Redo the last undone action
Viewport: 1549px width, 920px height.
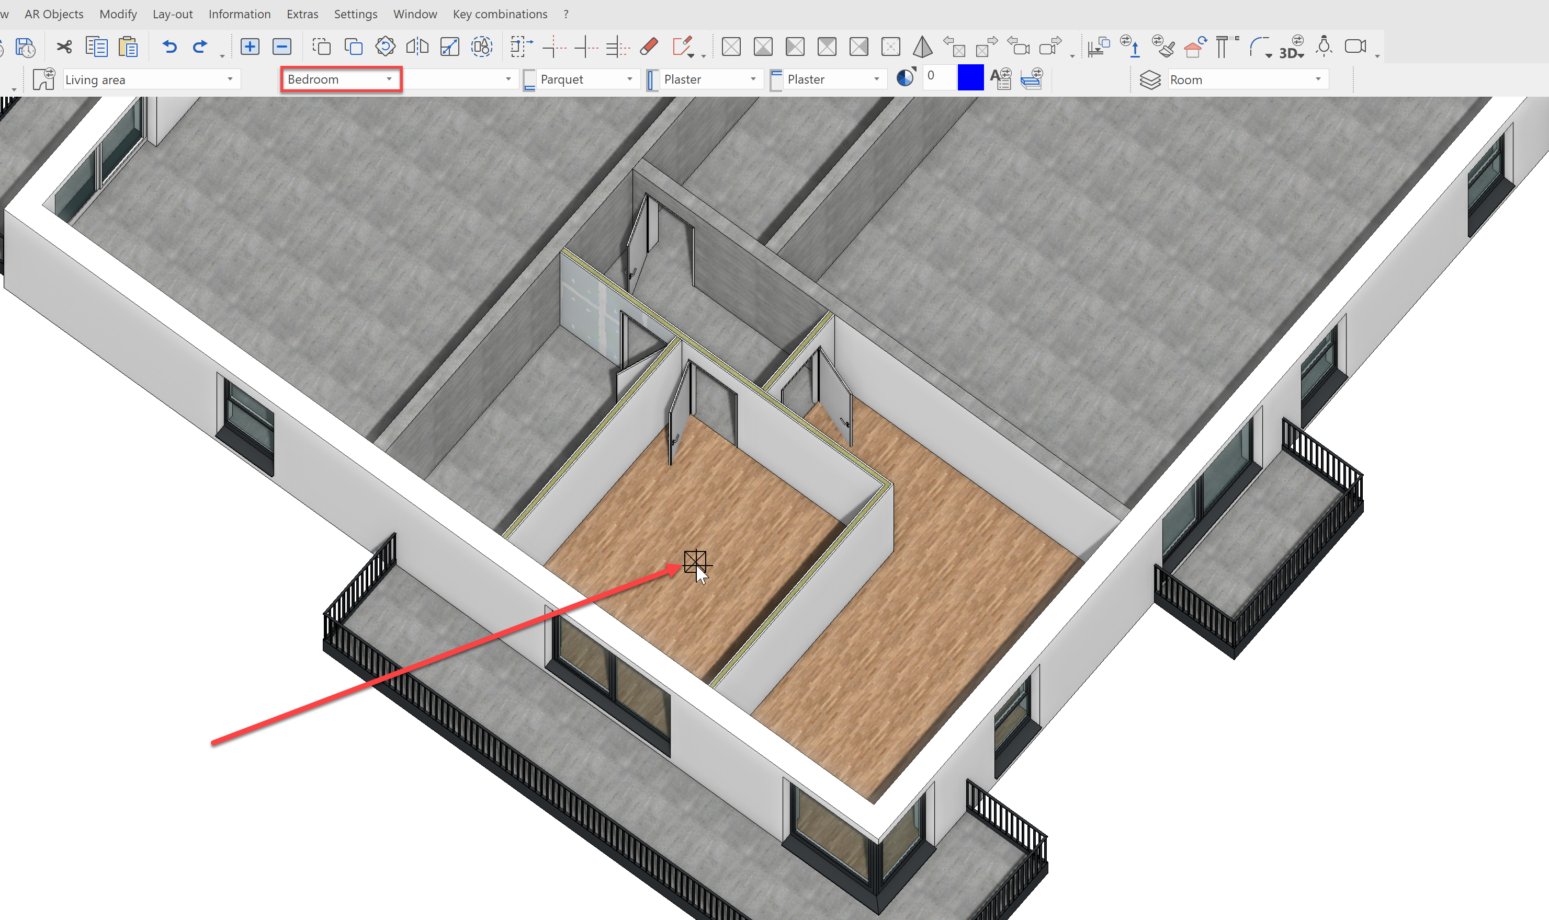(x=200, y=47)
